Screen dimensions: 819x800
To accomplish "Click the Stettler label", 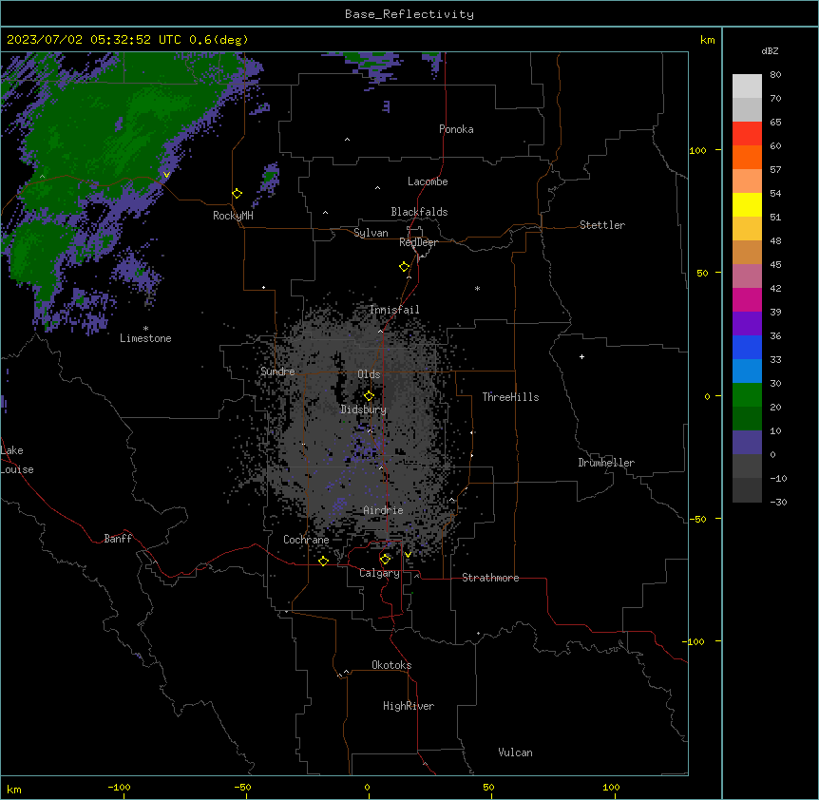I will point(602,225).
